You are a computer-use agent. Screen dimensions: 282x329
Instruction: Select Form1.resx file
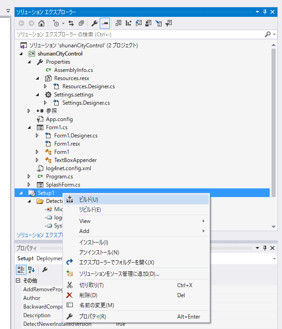tap(67, 144)
